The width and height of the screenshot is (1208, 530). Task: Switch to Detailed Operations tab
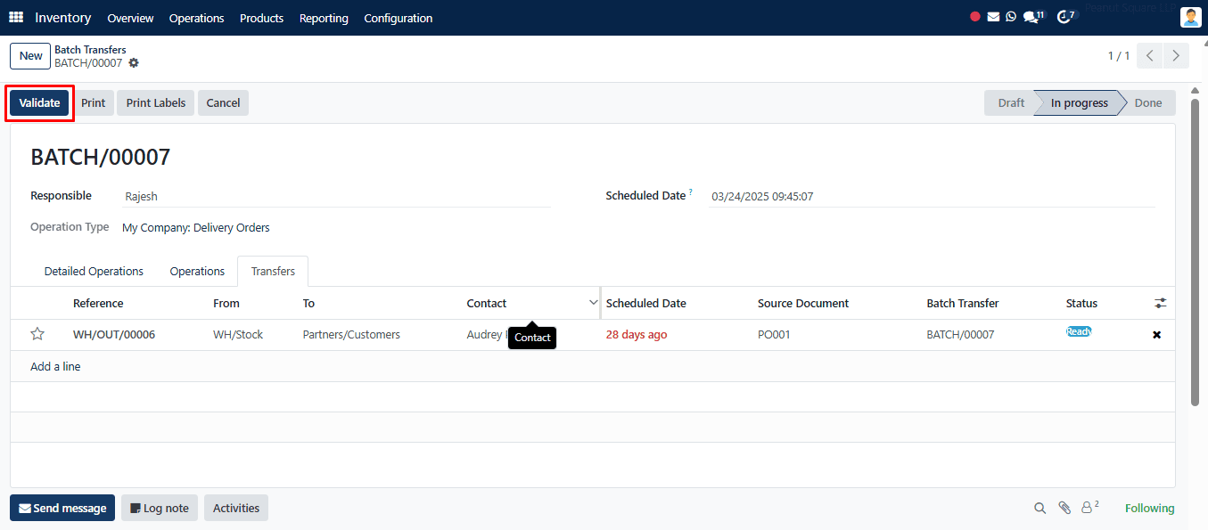[x=94, y=272]
